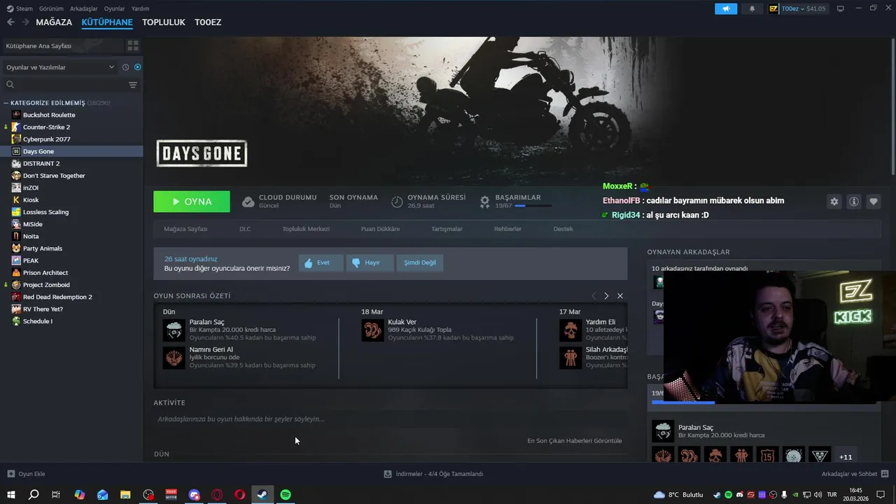Image resolution: width=896 pixels, height=504 pixels.
Task: Open Tartışmalar link
Action: (447, 229)
